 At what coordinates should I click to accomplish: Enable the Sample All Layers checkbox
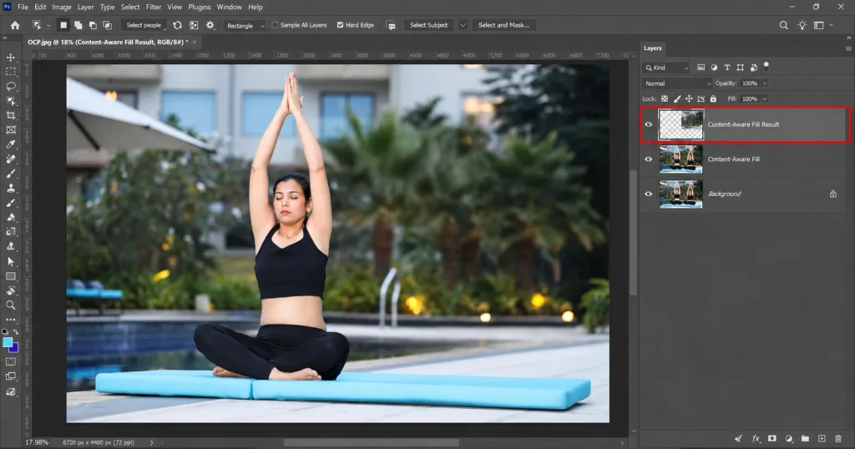[275, 25]
